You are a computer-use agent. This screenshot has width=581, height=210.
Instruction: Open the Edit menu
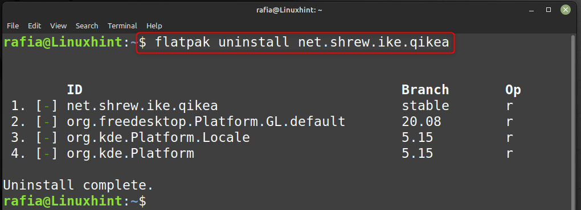point(34,26)
